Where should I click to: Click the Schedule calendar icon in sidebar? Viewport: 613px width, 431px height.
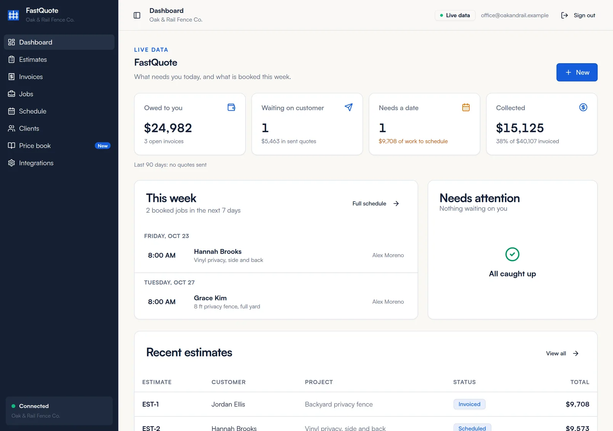coord(11,111)
